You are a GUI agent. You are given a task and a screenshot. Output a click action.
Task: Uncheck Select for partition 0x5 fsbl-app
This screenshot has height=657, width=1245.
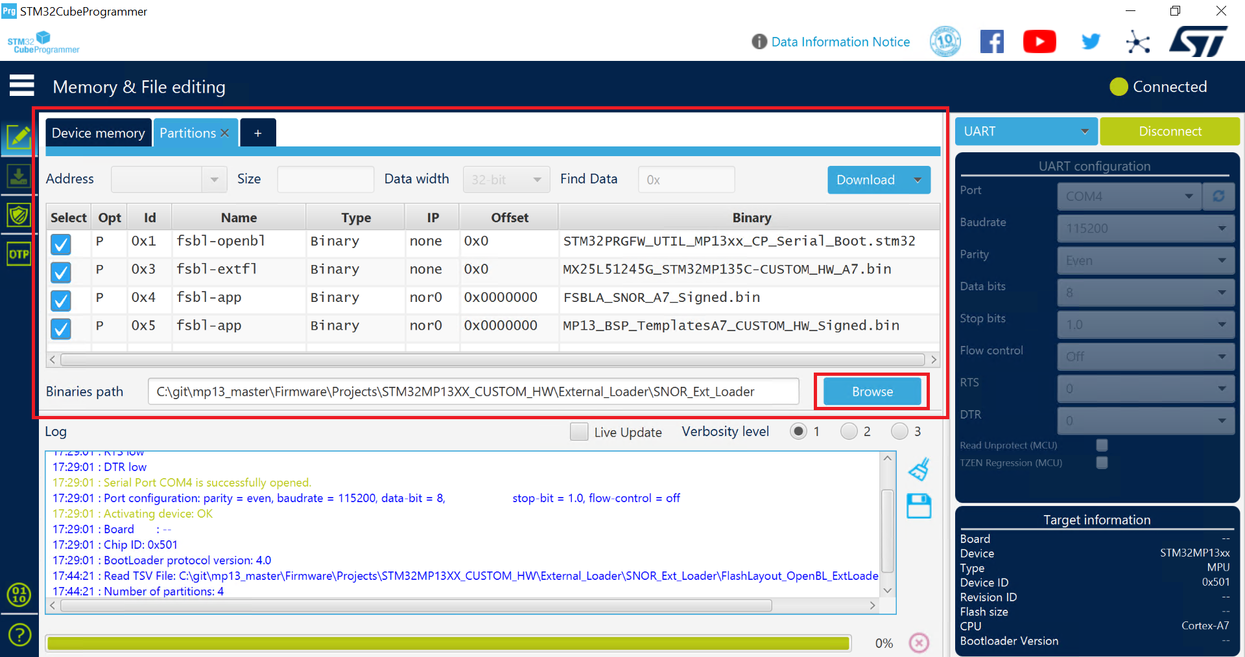point(61,328)
